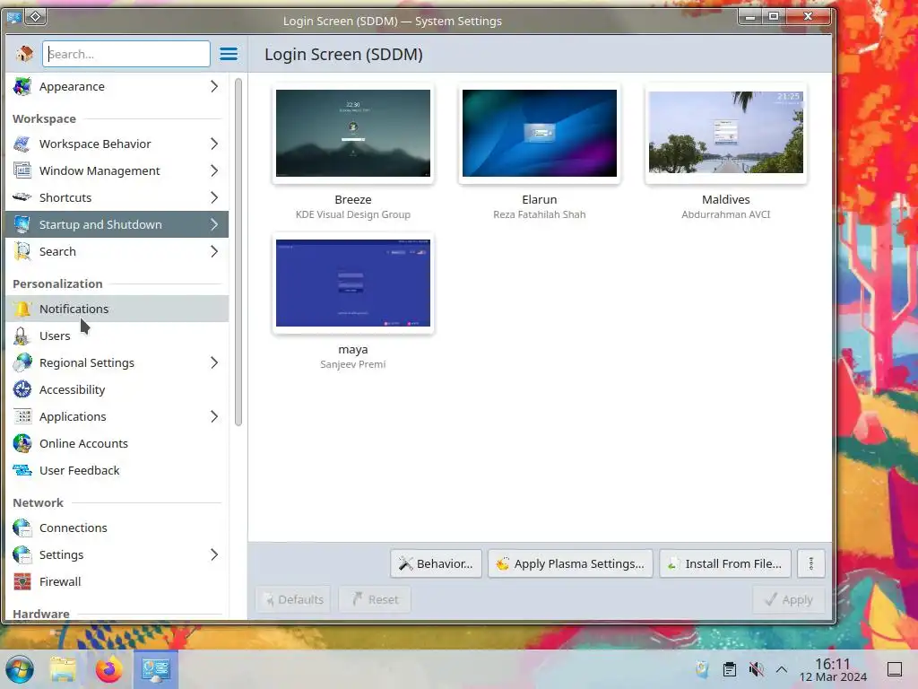Click the Accessibility icon
Screen dimensions: 918x689
tap(22, 389)
